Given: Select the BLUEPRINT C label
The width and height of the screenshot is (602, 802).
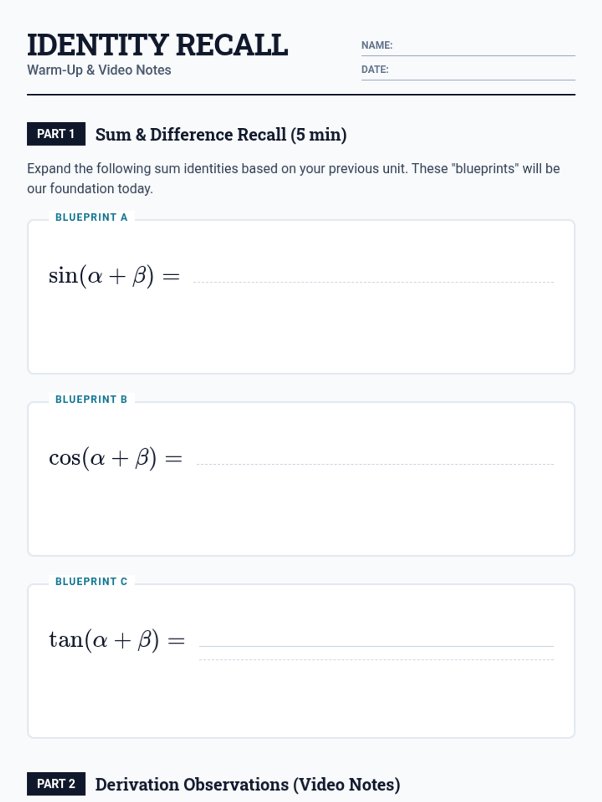Looking at the screenshot, I should point(91,581).
